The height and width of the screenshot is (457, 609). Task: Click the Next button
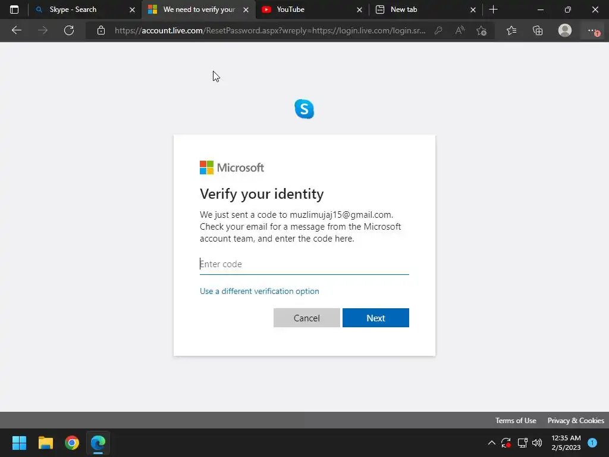tap(376, 318)
